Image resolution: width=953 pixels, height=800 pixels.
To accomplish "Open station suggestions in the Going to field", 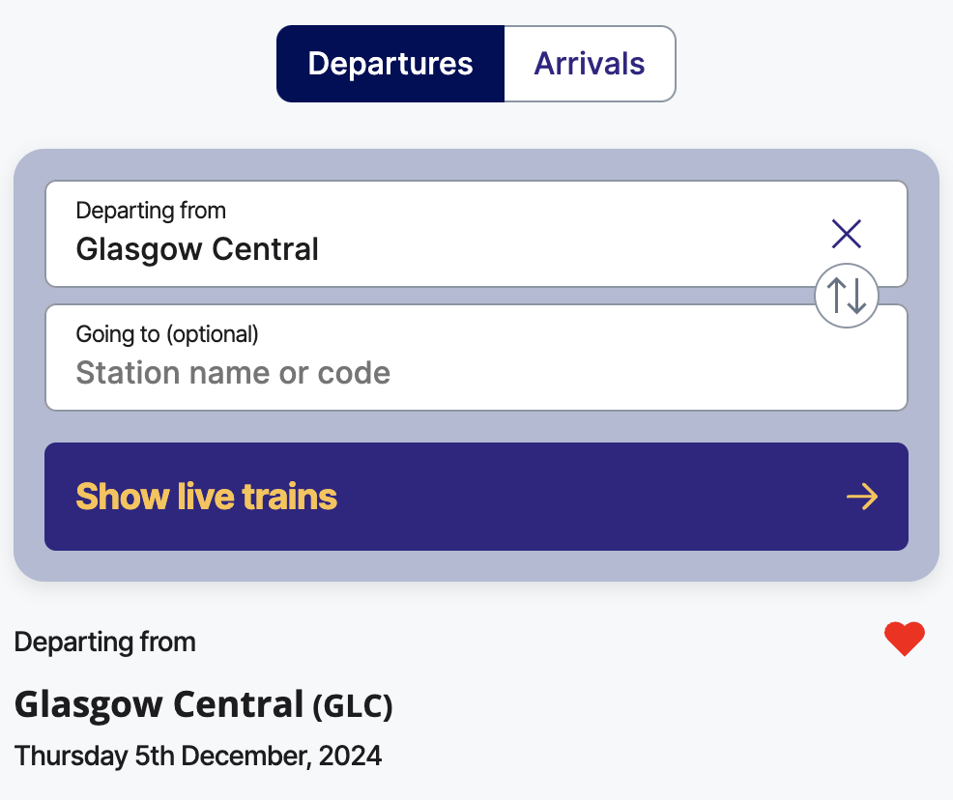I will click(x=387, y=372).
